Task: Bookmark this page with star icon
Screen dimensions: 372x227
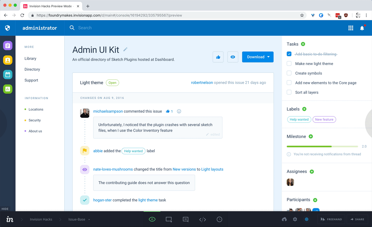Action: click(302, 15)
